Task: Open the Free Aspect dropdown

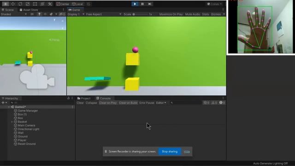Action: point(103,14)
